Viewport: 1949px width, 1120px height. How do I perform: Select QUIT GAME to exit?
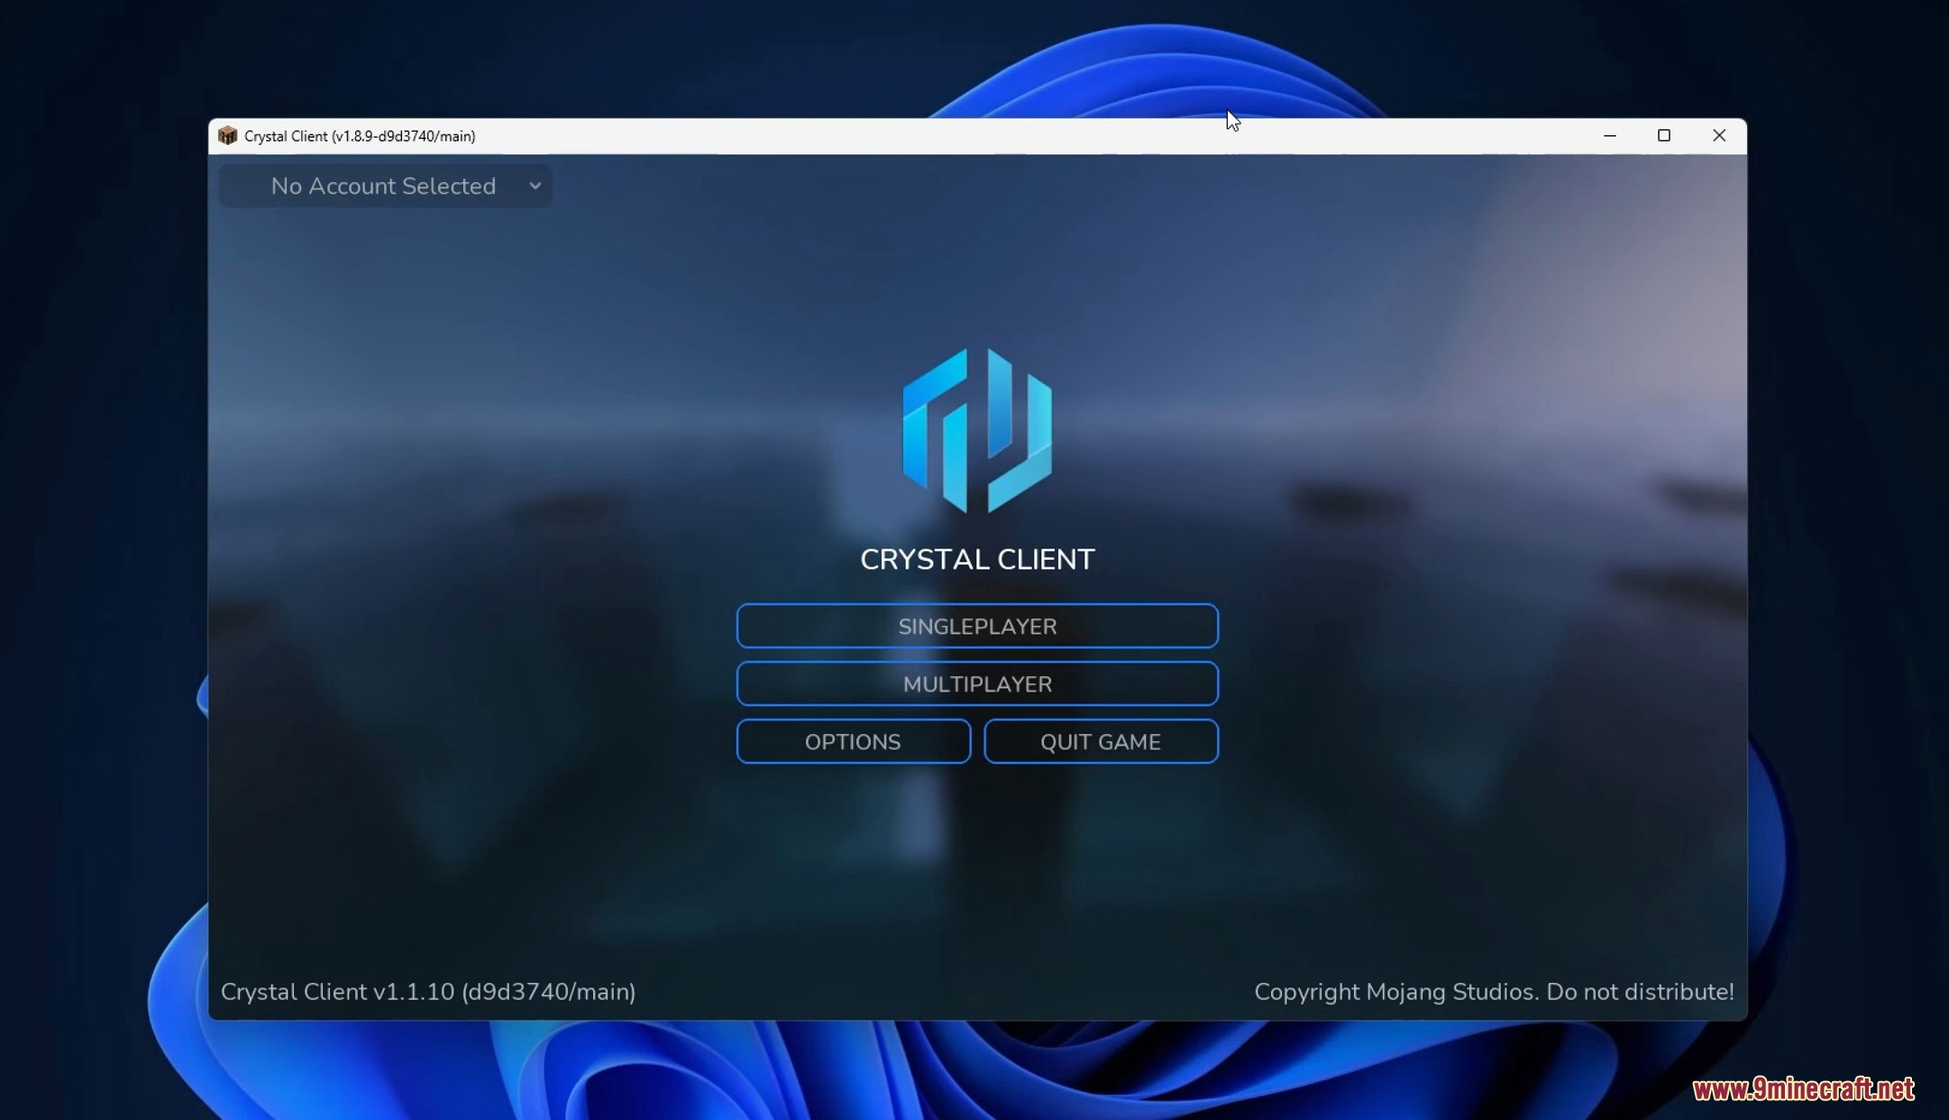[1101, 741]
